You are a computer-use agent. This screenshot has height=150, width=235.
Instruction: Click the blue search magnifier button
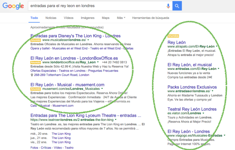(x=177, y=6)
